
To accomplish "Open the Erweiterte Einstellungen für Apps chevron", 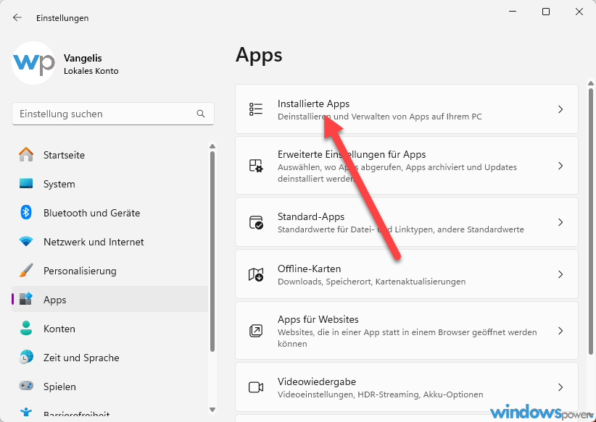I will [x=560, y=166].
